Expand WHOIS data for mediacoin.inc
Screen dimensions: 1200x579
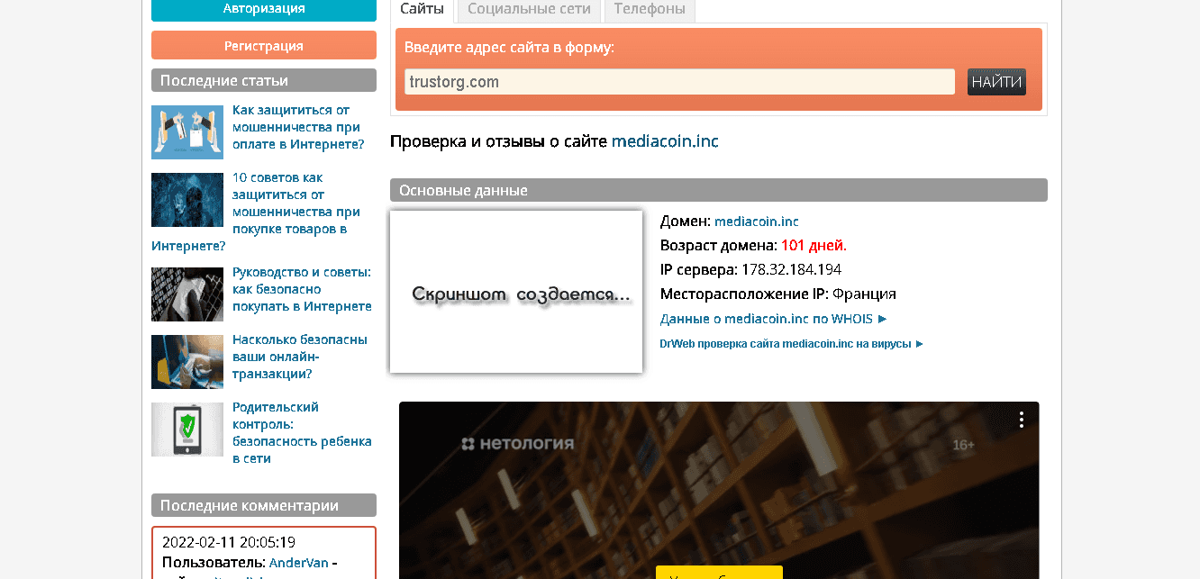click(773, 319)
